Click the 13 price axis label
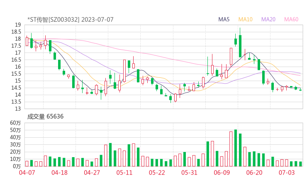 (17, 109)
